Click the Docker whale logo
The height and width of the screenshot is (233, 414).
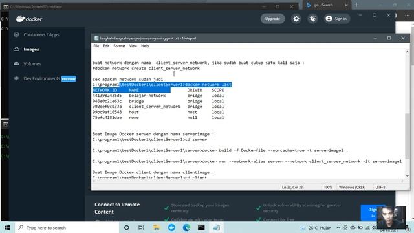(x=20, y=19)
